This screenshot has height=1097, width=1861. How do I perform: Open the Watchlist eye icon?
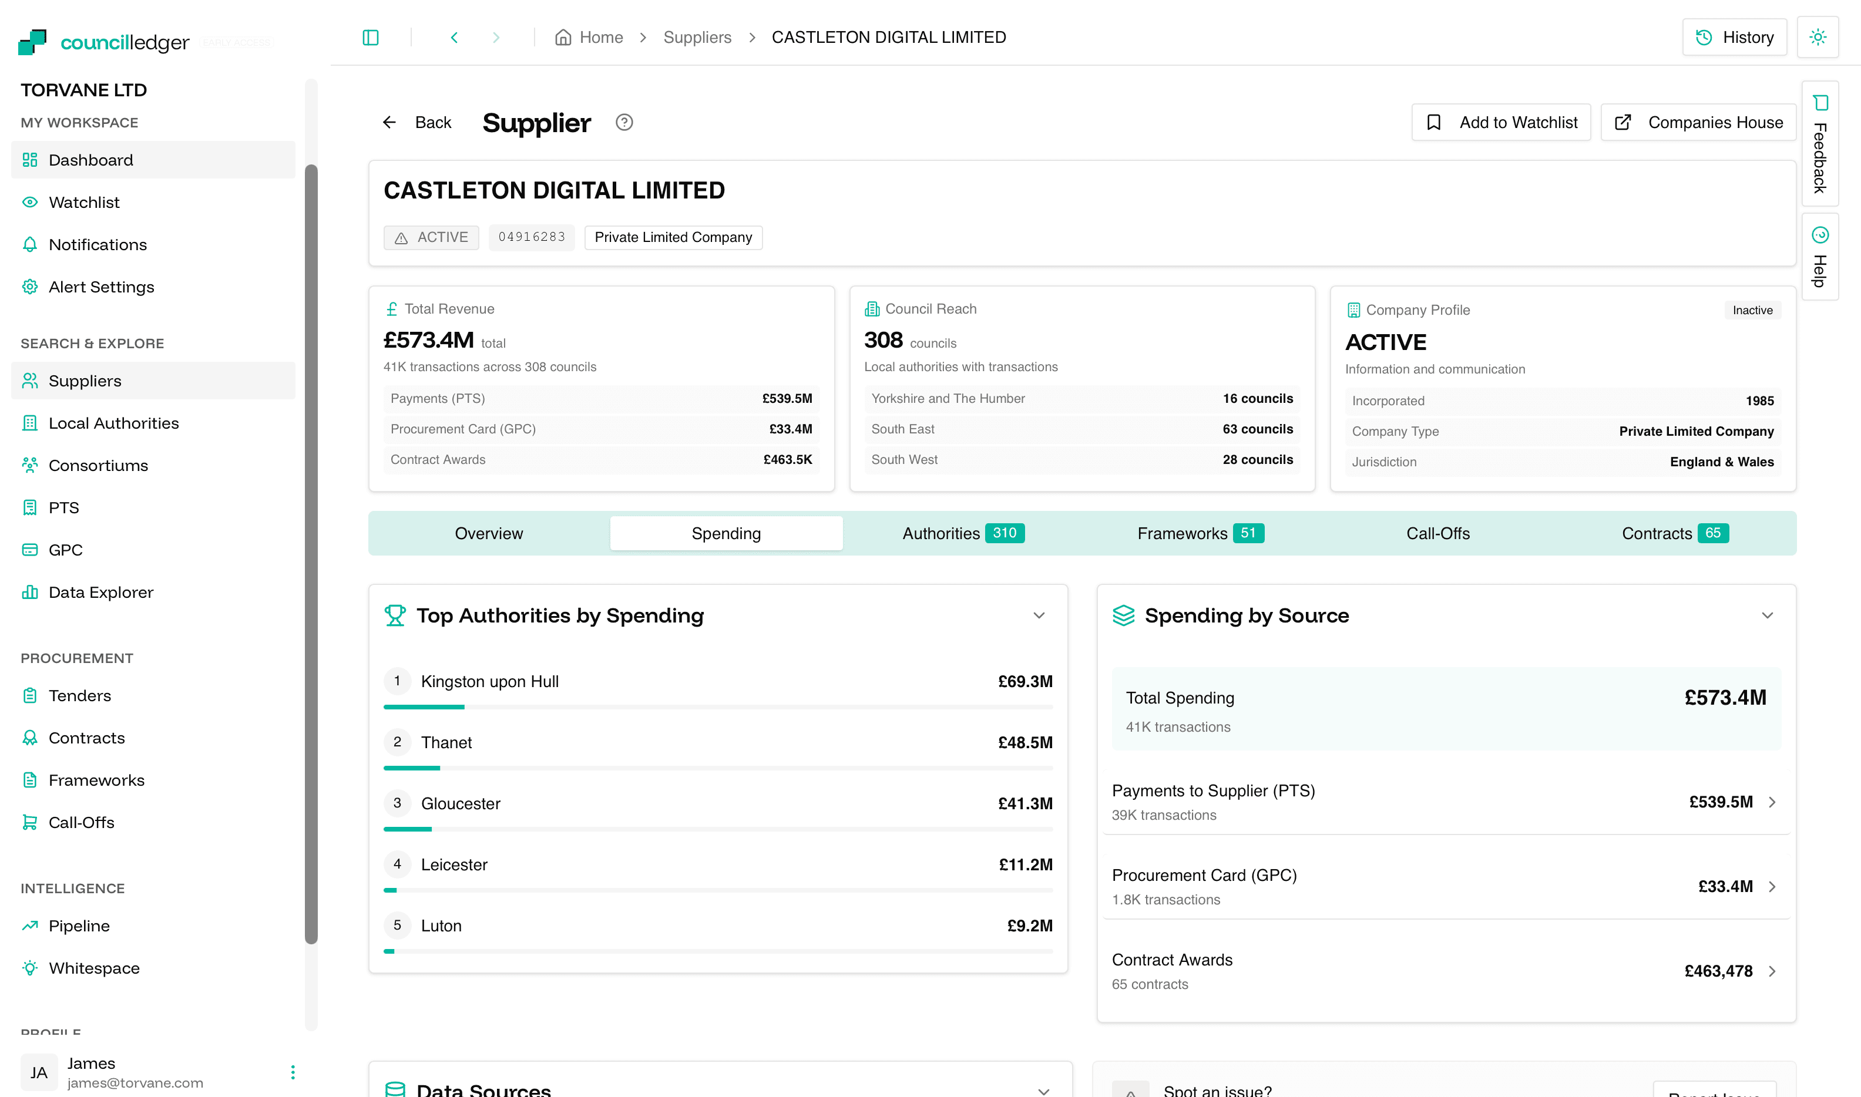(29, 202)
